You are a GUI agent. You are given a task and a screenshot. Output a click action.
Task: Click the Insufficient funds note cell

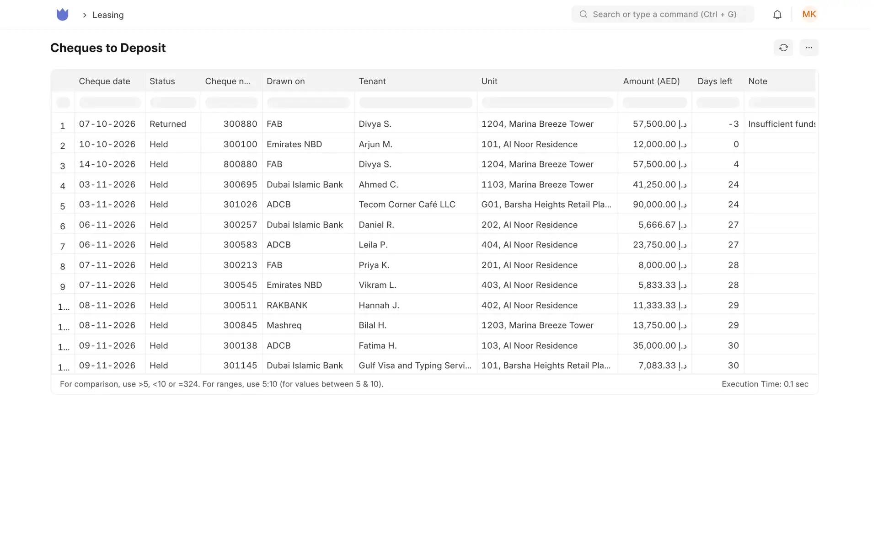(x=780, y=124)
